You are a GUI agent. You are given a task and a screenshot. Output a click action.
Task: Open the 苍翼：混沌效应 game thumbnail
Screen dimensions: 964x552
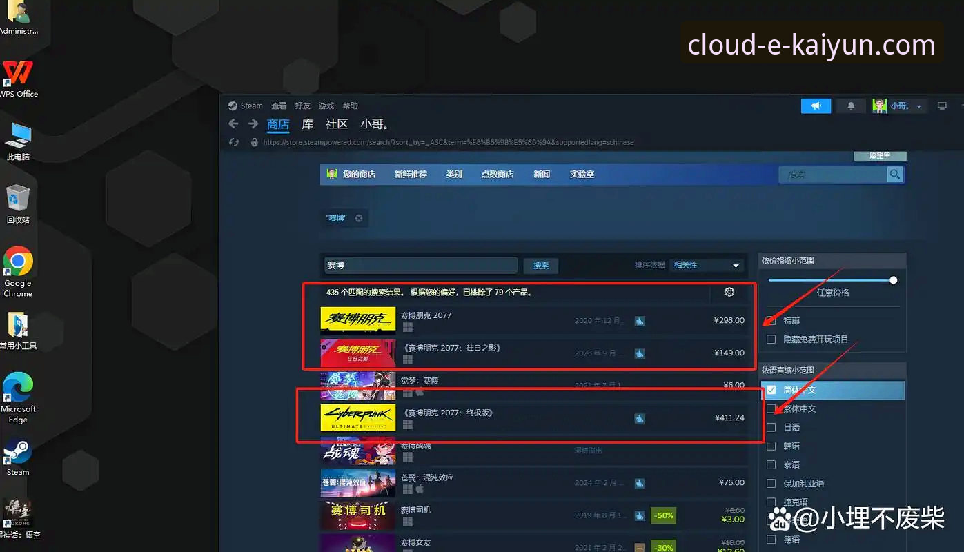(358, 483)
